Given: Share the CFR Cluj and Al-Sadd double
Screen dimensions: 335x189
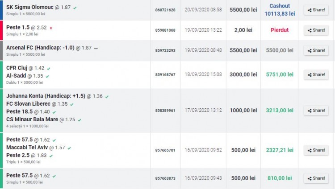Looking at the screenshot, I should 316,74.
